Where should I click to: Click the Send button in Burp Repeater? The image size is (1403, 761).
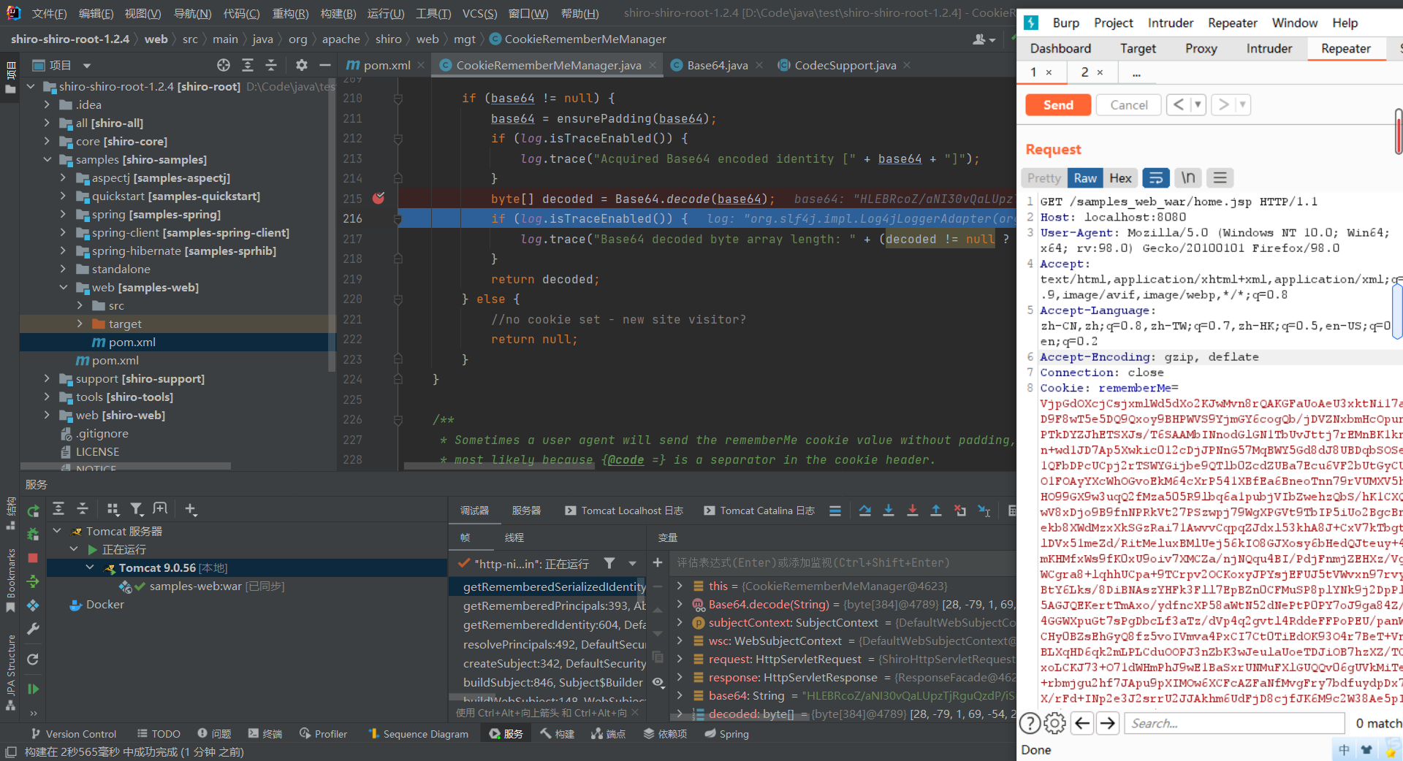coord(1058,104)
